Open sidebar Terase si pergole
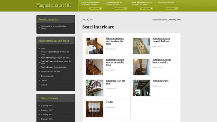 click(47, 76)
